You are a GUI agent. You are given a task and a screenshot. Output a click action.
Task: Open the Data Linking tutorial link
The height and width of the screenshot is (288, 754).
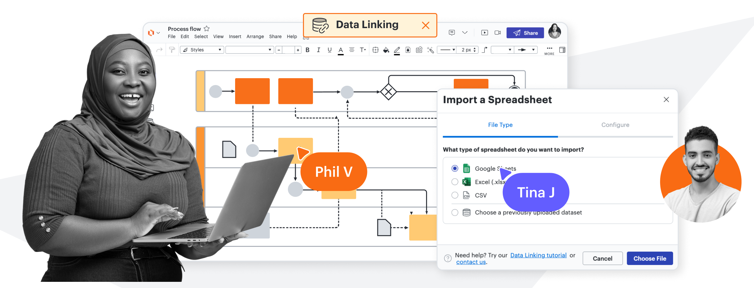click(x=538, y=255)
